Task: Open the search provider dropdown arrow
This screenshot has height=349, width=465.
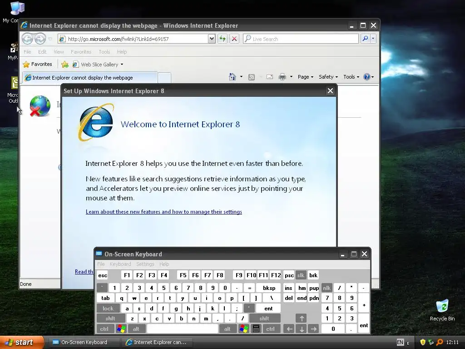Action: coord(373,39)
